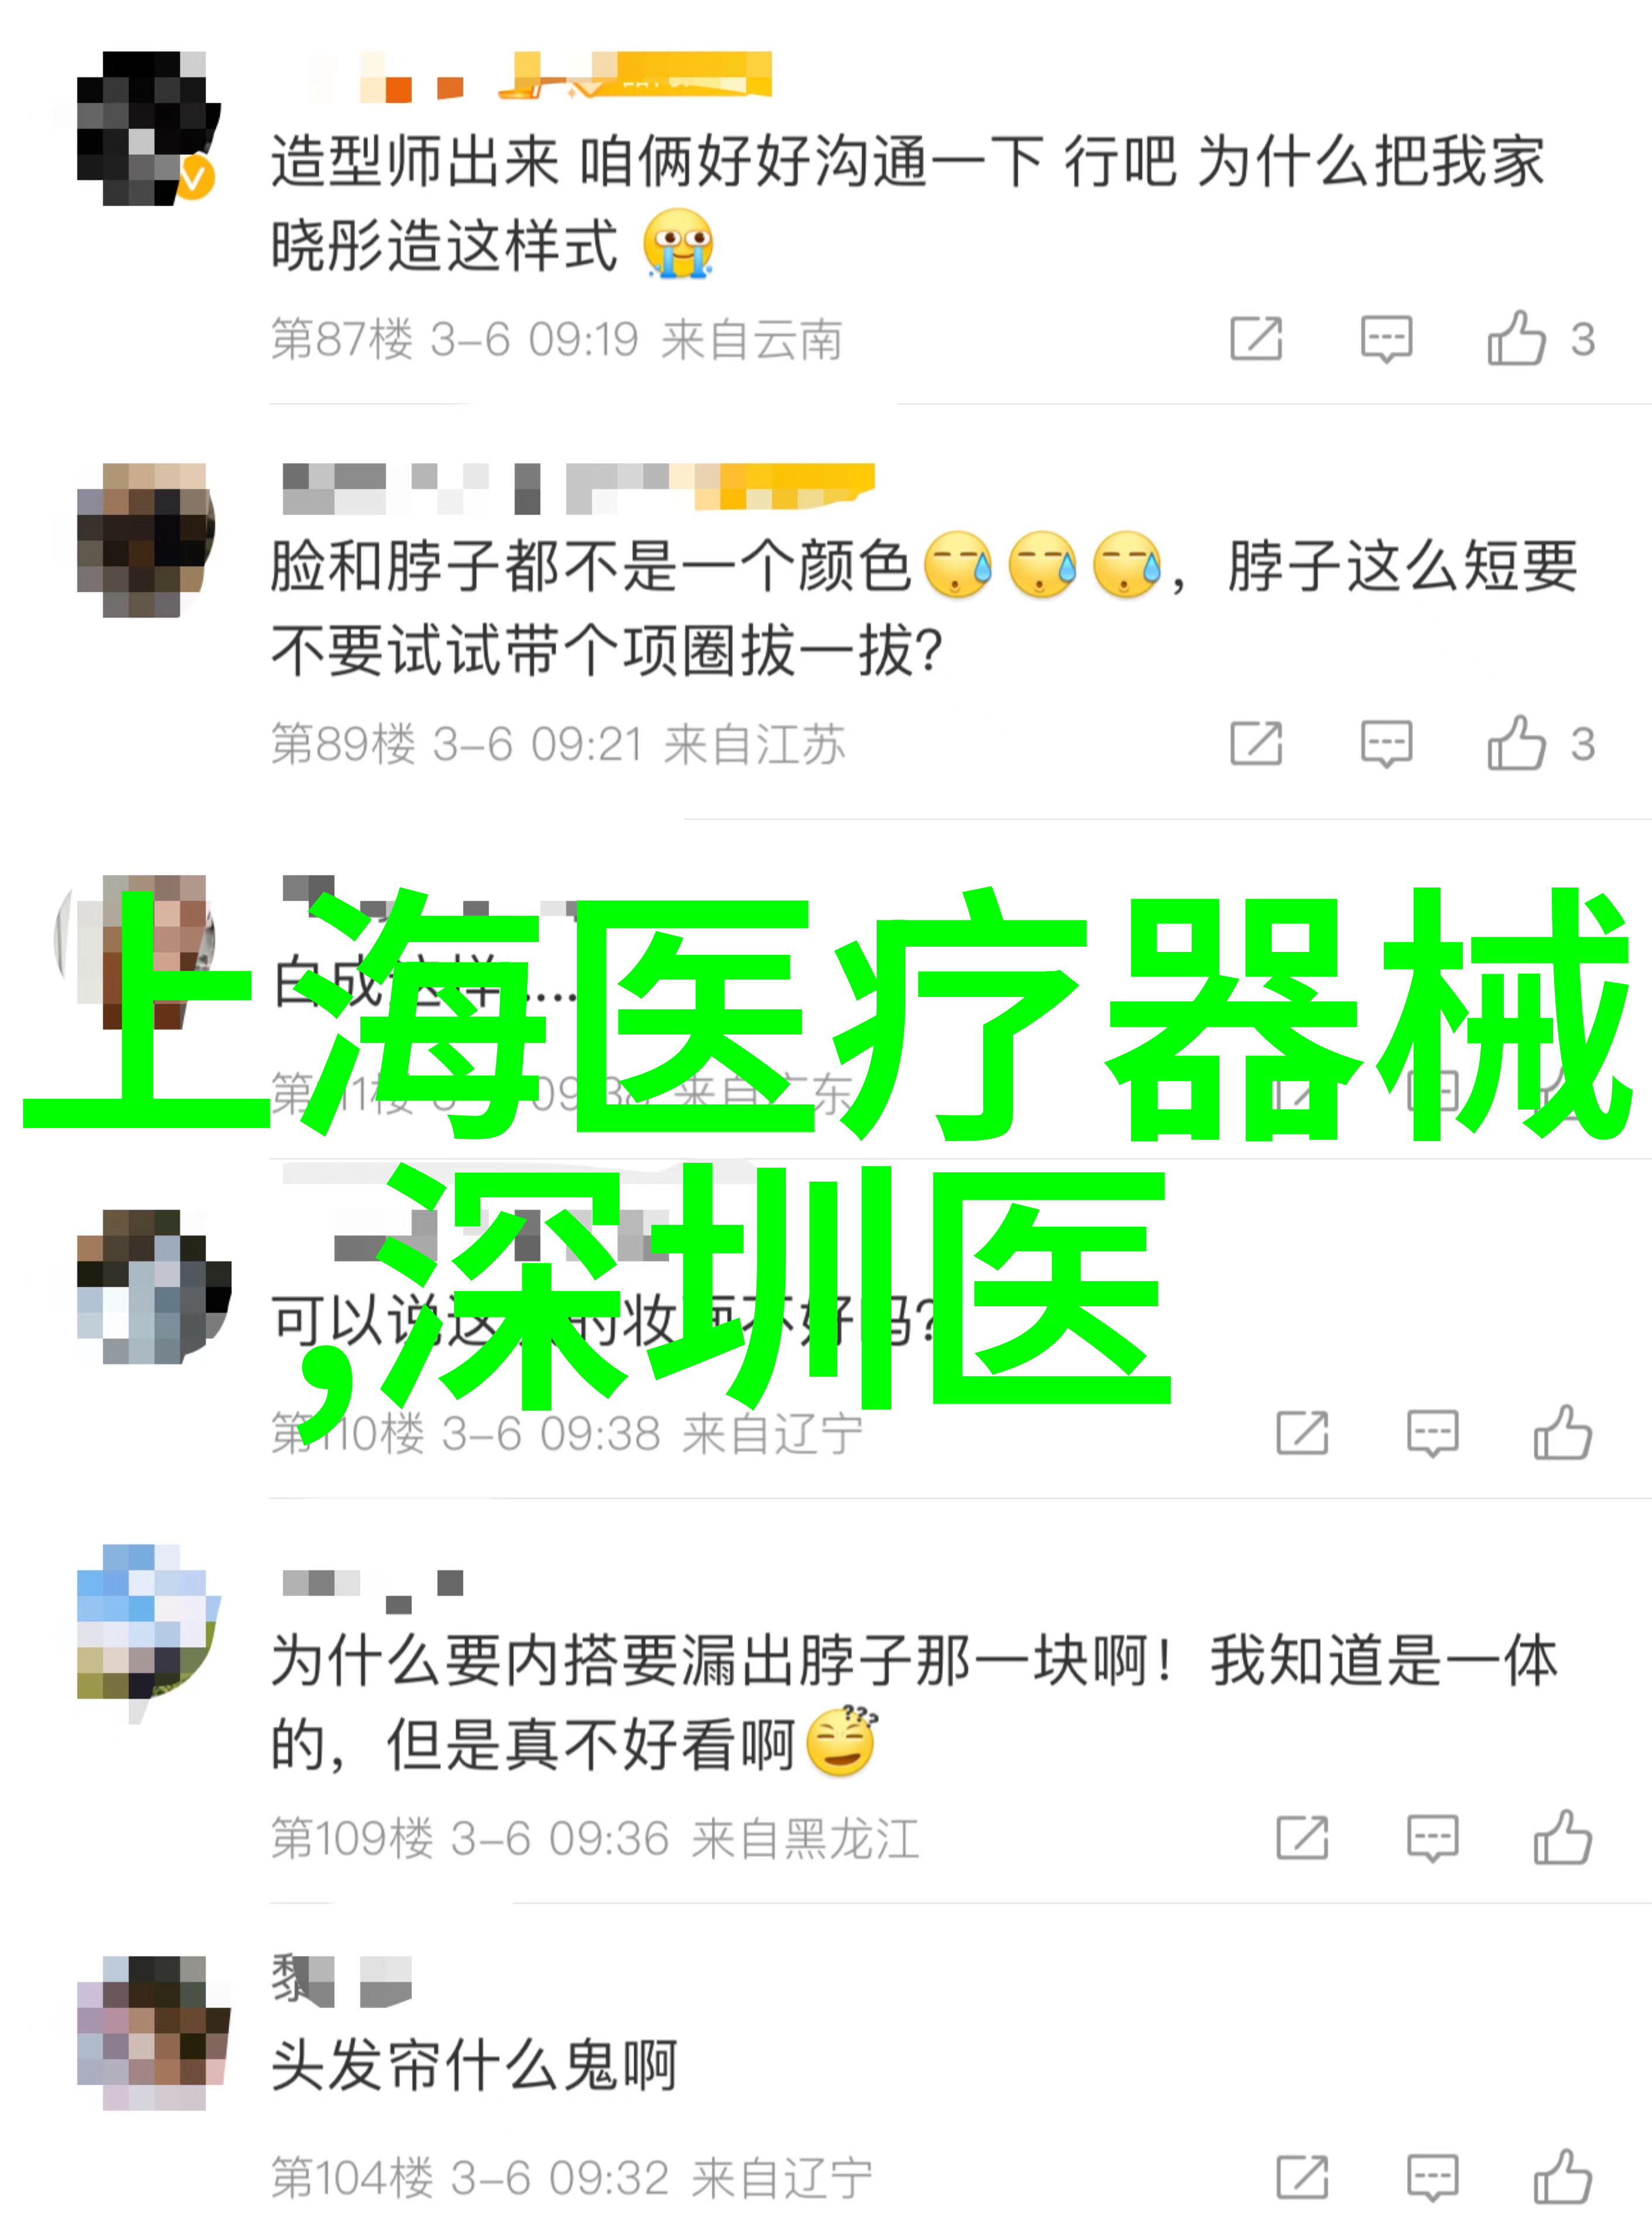Like the floor 109 comment from Heilongjiang
The height and width of the screenshot is (2236, 1652).
(x=1563, y=1838)
